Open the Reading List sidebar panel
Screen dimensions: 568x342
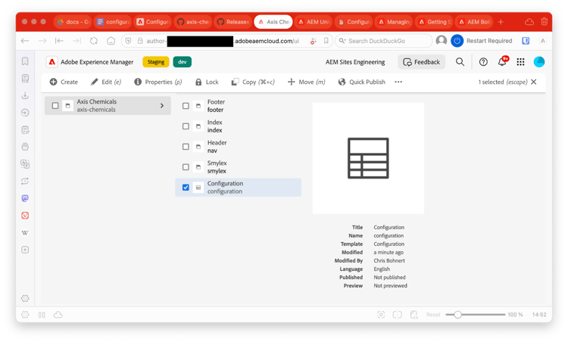[x=25, y=78]
